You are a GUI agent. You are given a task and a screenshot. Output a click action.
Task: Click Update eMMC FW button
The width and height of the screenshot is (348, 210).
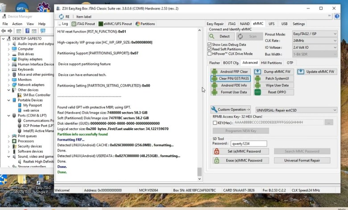pyautogui.click(x=317, y=71)
